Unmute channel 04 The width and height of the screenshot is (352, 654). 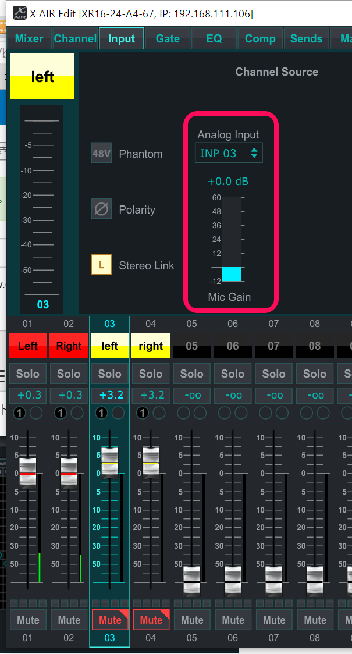click(x=151, y=620)
